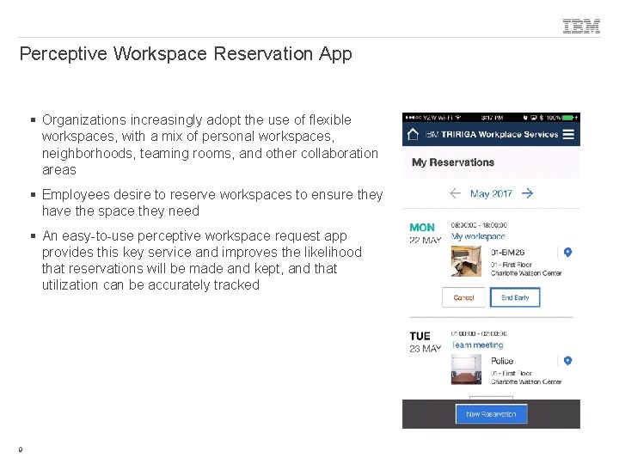Open the My workspace reservation link
619x464 pixels.
478,236
